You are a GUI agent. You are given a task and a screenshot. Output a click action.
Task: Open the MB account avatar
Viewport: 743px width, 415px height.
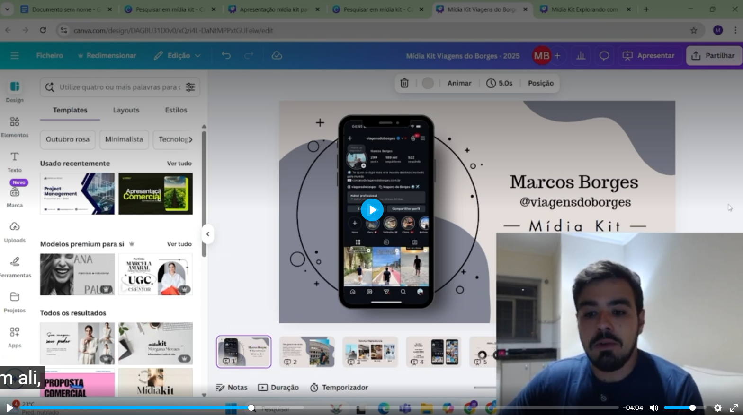[x=542, y=56]
